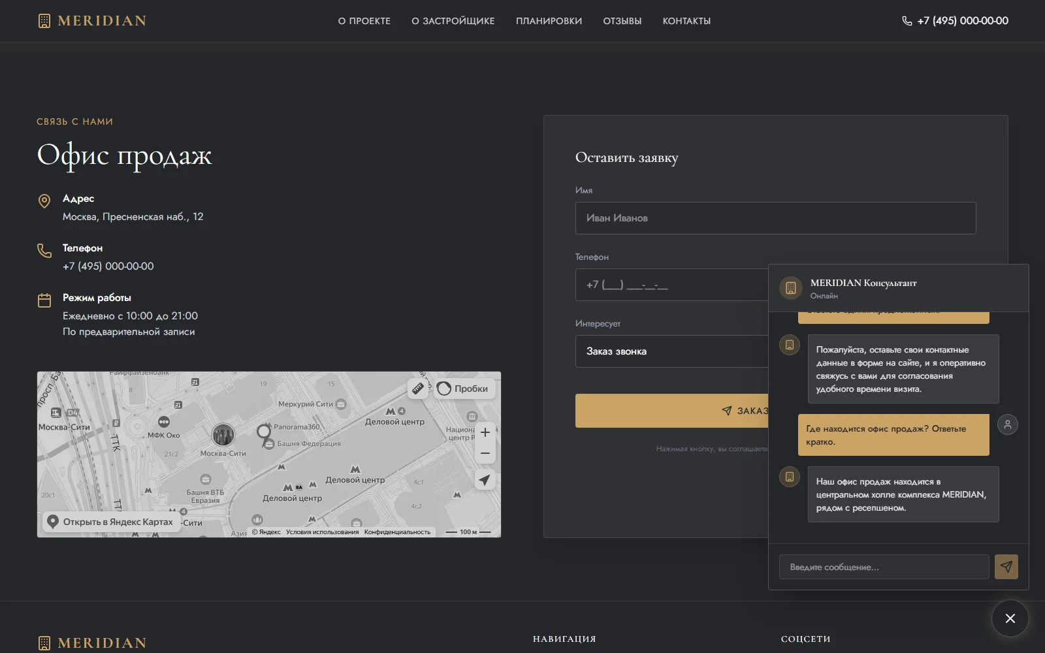The height and width of the screenshot is (653, 1045).
Task: Click the user avatar next to chat question
Action: tap(1008, 424)
